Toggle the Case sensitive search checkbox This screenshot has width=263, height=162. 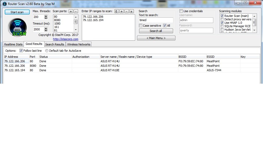pyautogui.click(x=141, y=26)
